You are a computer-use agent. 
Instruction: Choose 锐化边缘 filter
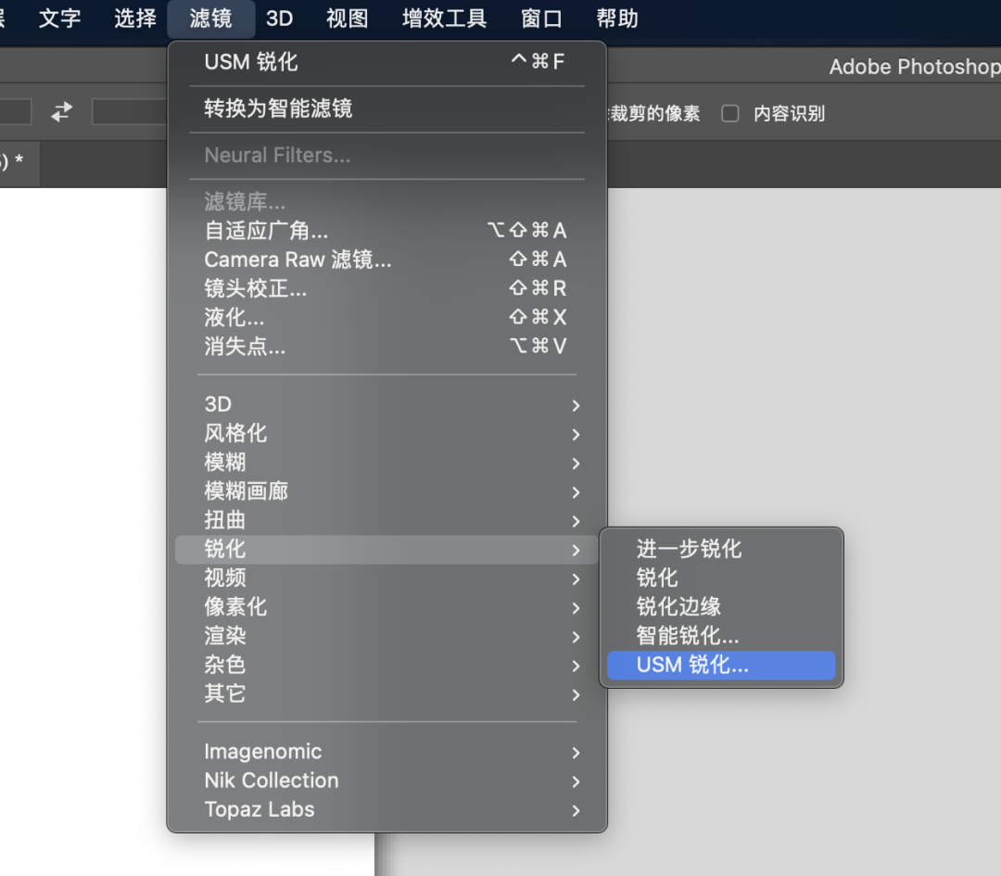click(x=721, y=607)
